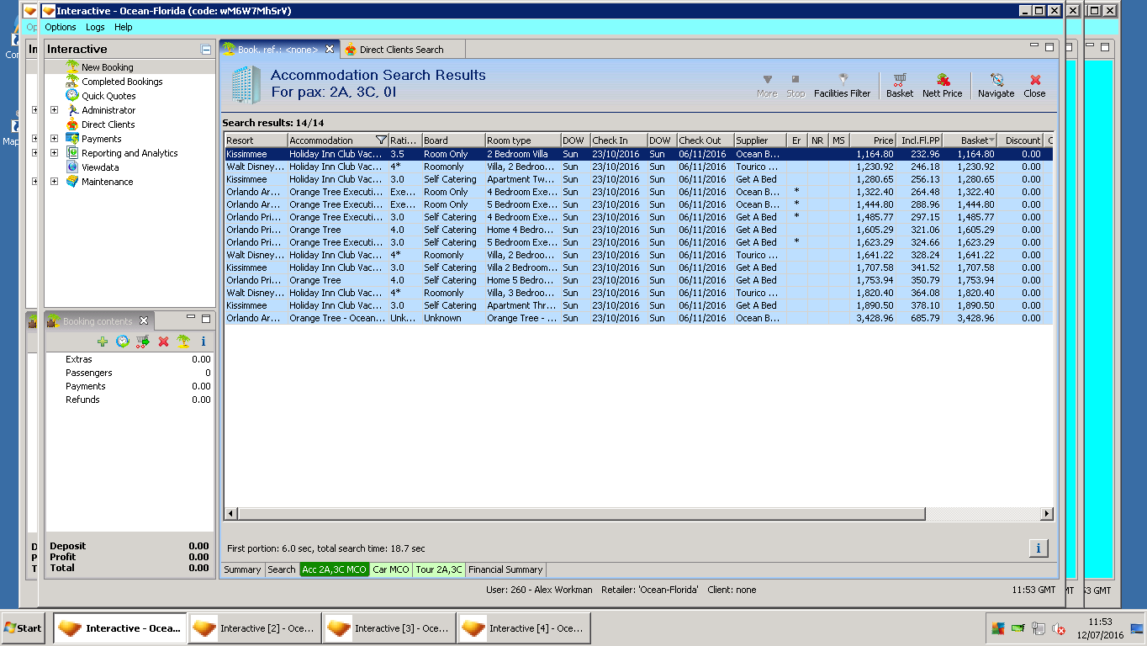
Task: Click the Payments dollar icon
Action: click(x=72, y=139)
